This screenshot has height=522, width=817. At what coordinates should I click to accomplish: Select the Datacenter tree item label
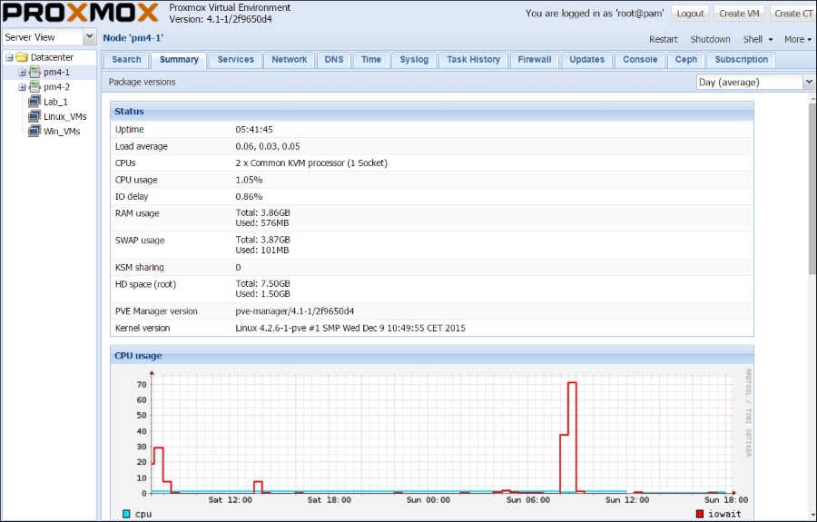click(52, 57)
